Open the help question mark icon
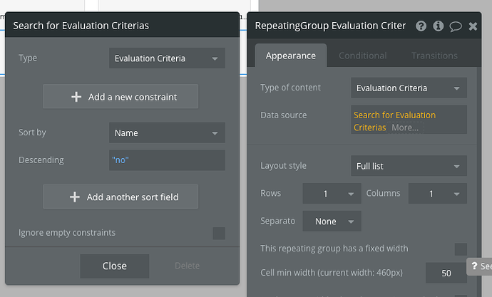The height and width of the screenshot is (297, 492). tap(421, 26)
